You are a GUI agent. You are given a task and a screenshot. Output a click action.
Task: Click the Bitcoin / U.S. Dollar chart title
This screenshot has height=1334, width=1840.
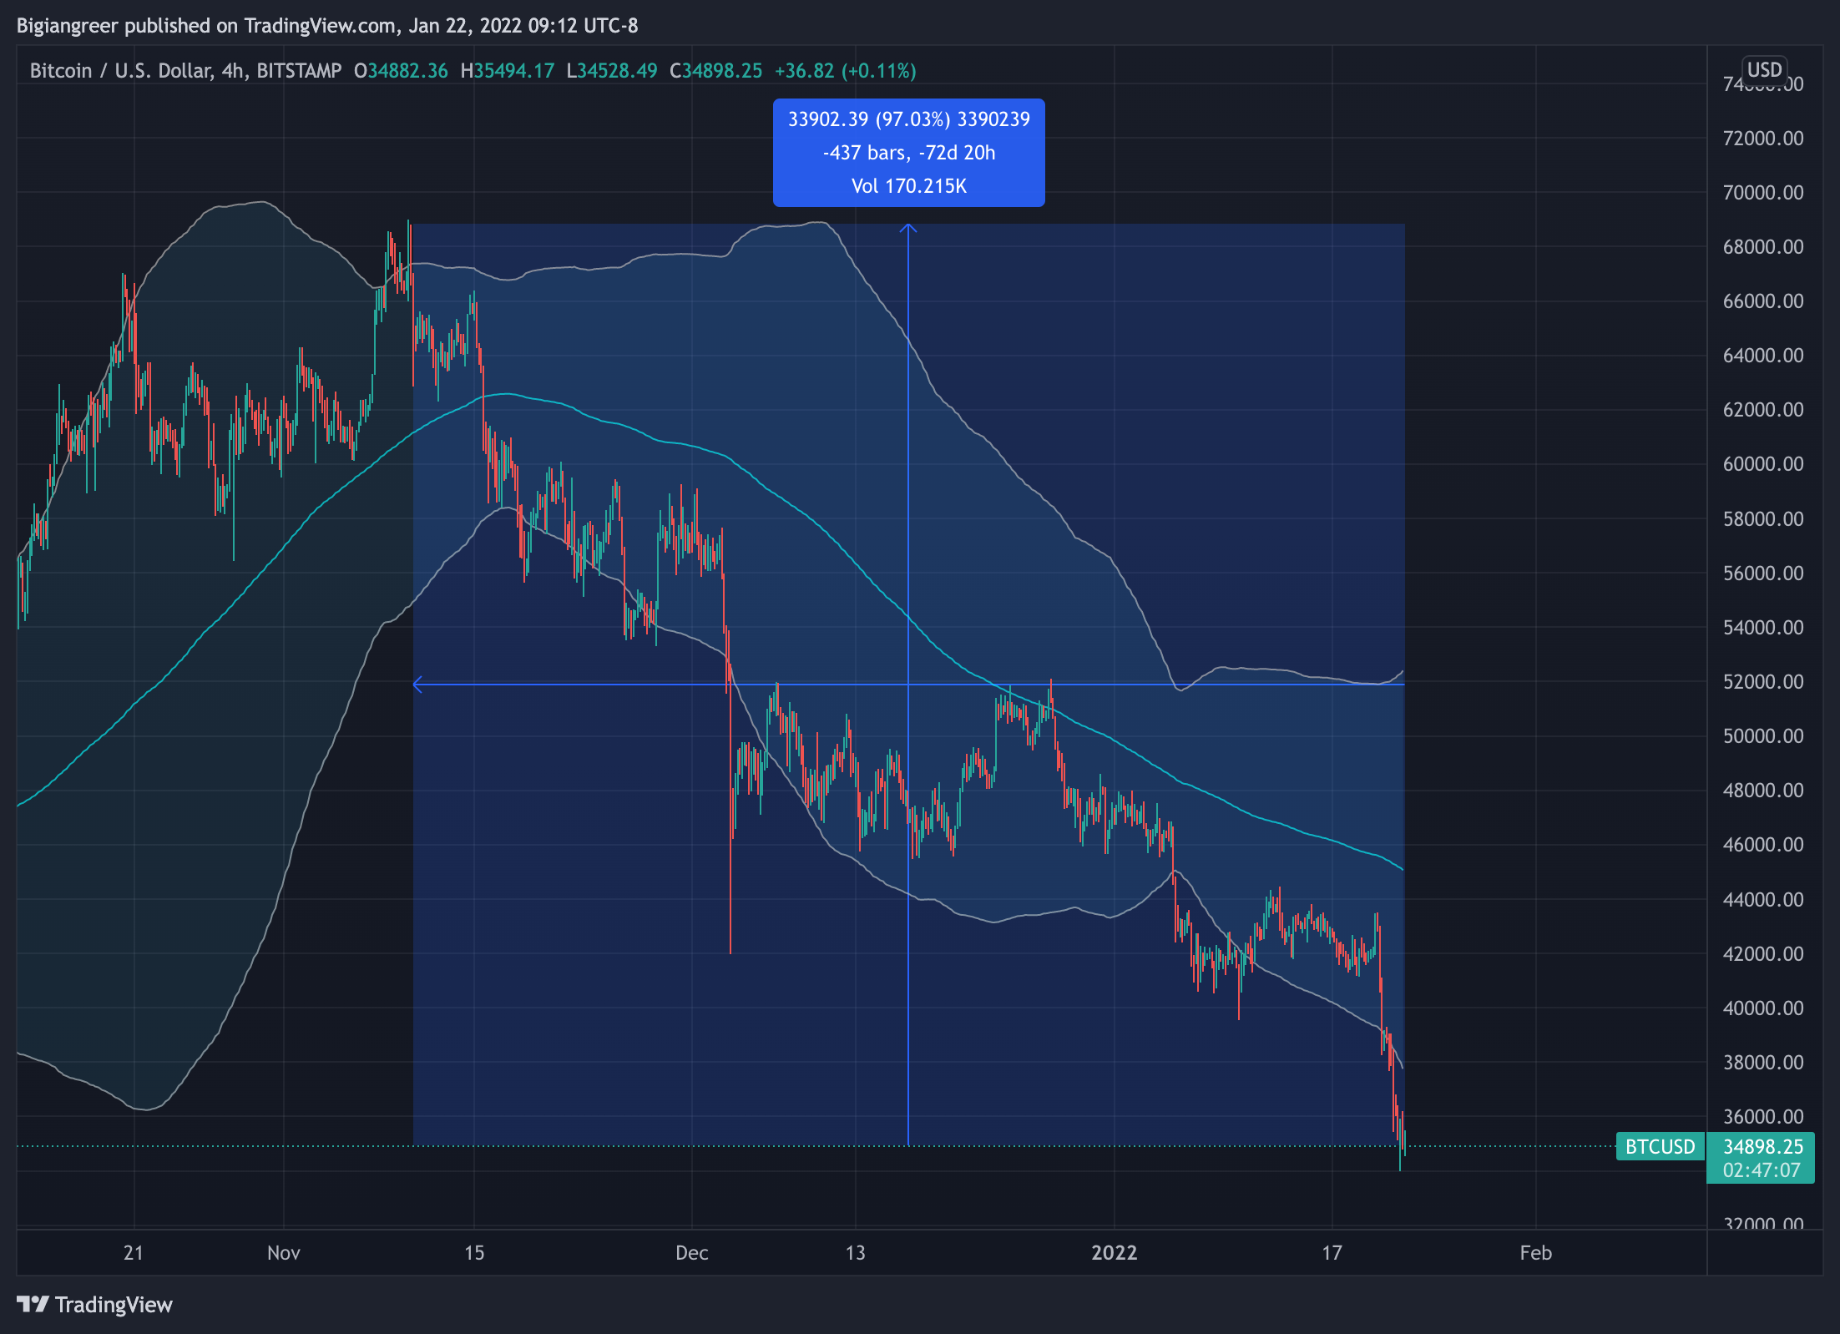click(x=119, y=71)
